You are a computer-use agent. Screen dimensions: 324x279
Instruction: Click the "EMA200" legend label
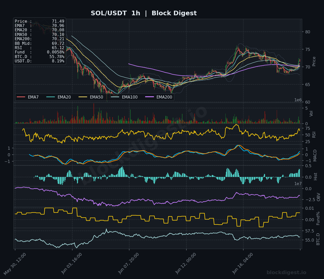pos(164,97)
